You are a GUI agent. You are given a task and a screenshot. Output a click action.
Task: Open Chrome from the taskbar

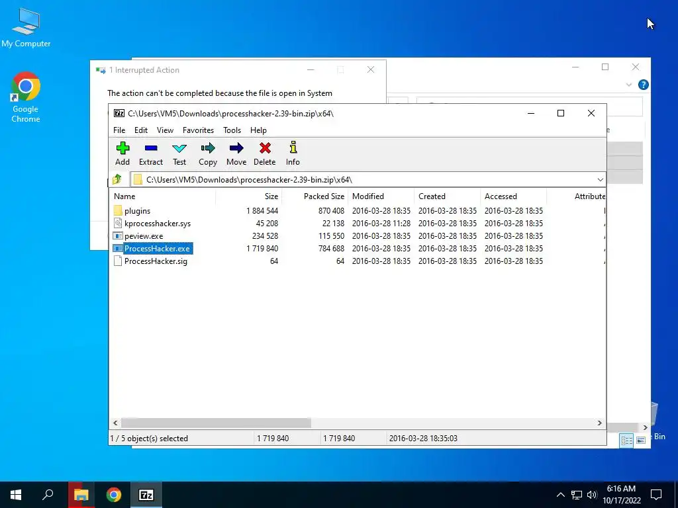(x=114, y=495)
